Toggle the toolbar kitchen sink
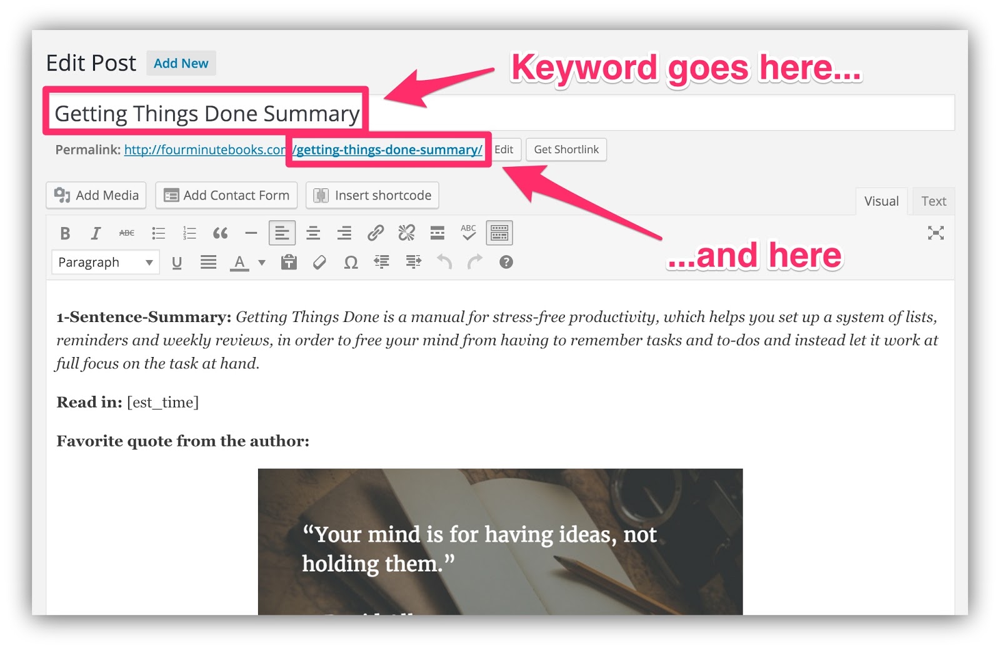The image size is (1000, 649). coord(499,233)
